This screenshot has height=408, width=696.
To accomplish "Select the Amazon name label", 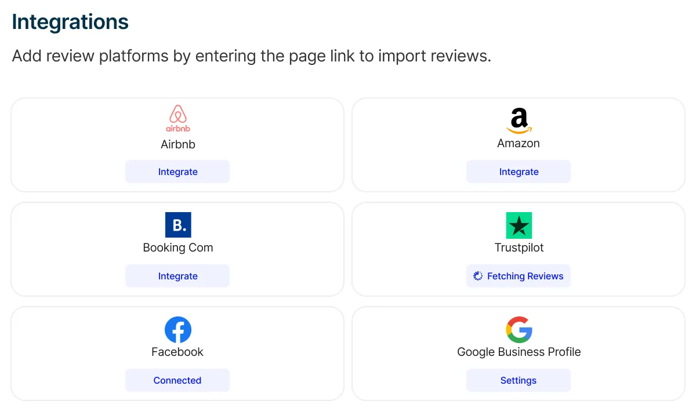I will tap(519, 143).
